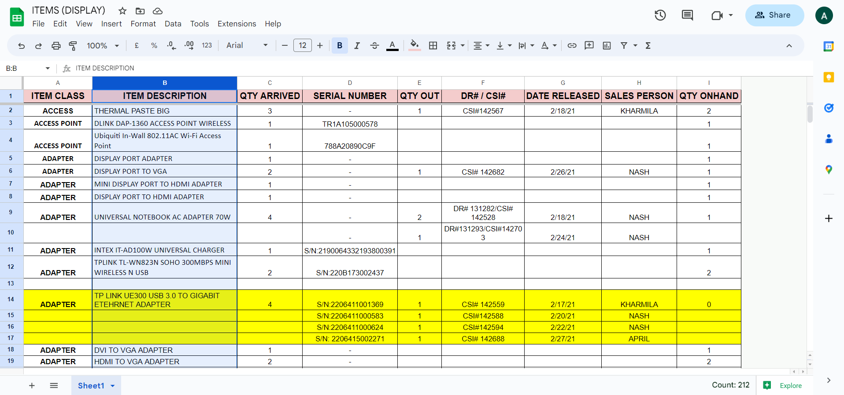Insert comment from toolbar icon
The width and height of the screenshot is (844, 395).
(x=589, y=45)
